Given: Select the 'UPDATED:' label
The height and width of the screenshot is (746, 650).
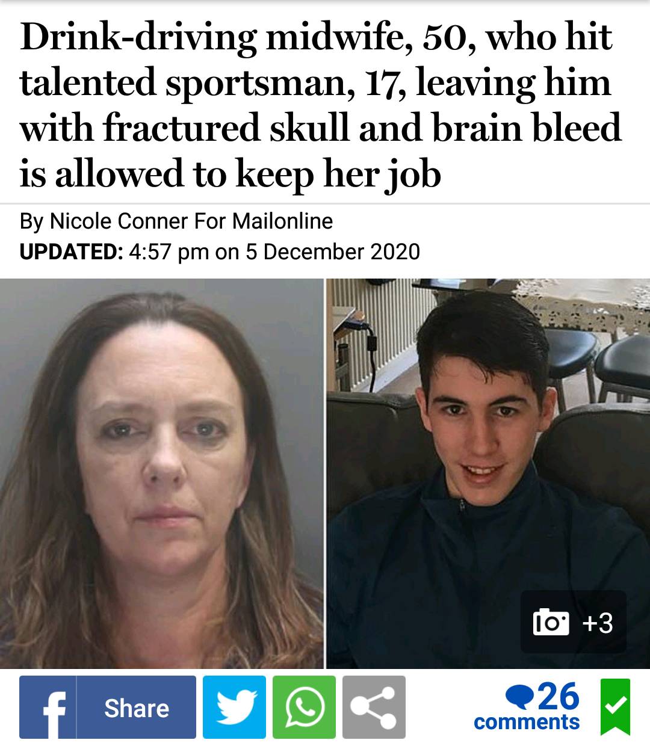Looking at the screenshot, I should click(71, 251).
